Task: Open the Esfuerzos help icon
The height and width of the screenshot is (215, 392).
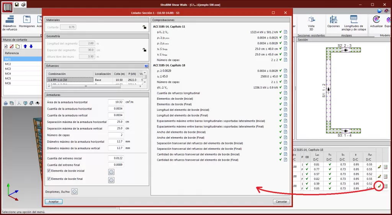Action: (x=146, y=66)
